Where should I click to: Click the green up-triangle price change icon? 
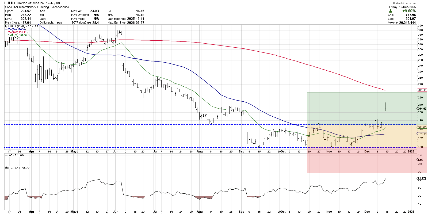(391, 11)
